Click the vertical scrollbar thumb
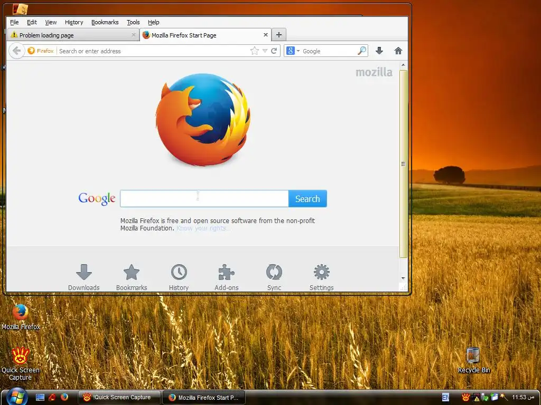Screen dimensions: 541x405 click(403, 164)
